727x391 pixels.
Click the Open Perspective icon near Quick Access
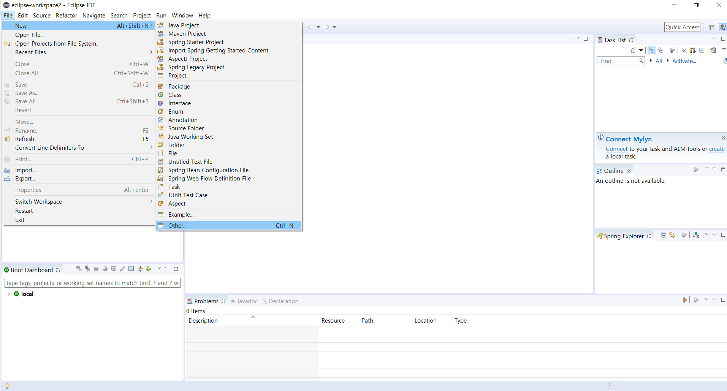(711, 27)
